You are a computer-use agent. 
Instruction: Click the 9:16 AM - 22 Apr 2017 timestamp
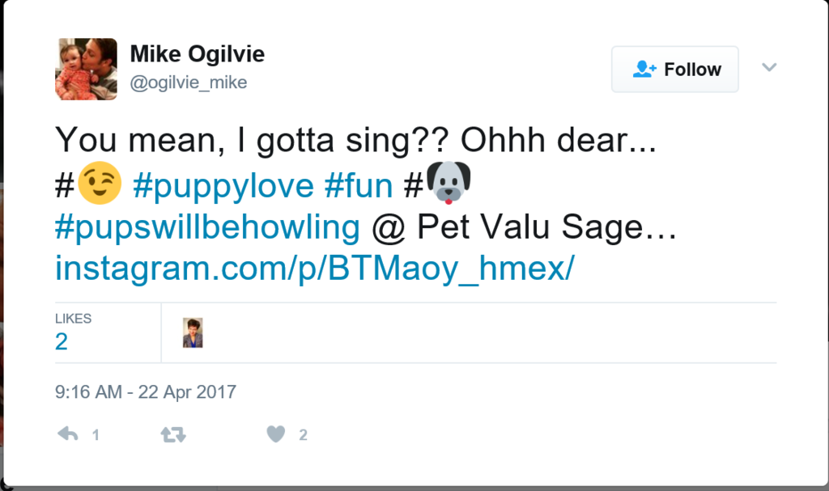coord(146,392)
